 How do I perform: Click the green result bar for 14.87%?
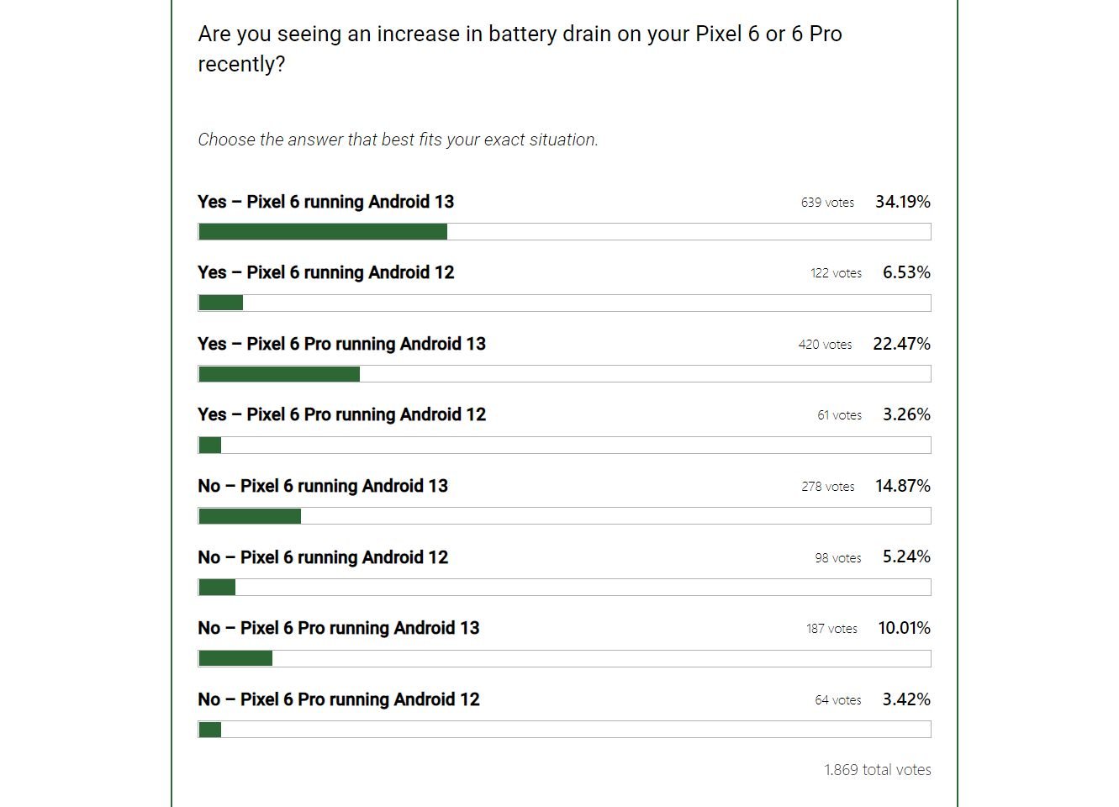click(250, 516)
